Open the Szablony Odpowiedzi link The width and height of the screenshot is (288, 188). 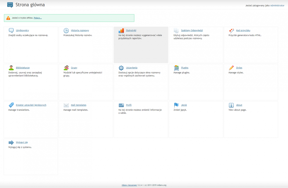pos(192,30)
